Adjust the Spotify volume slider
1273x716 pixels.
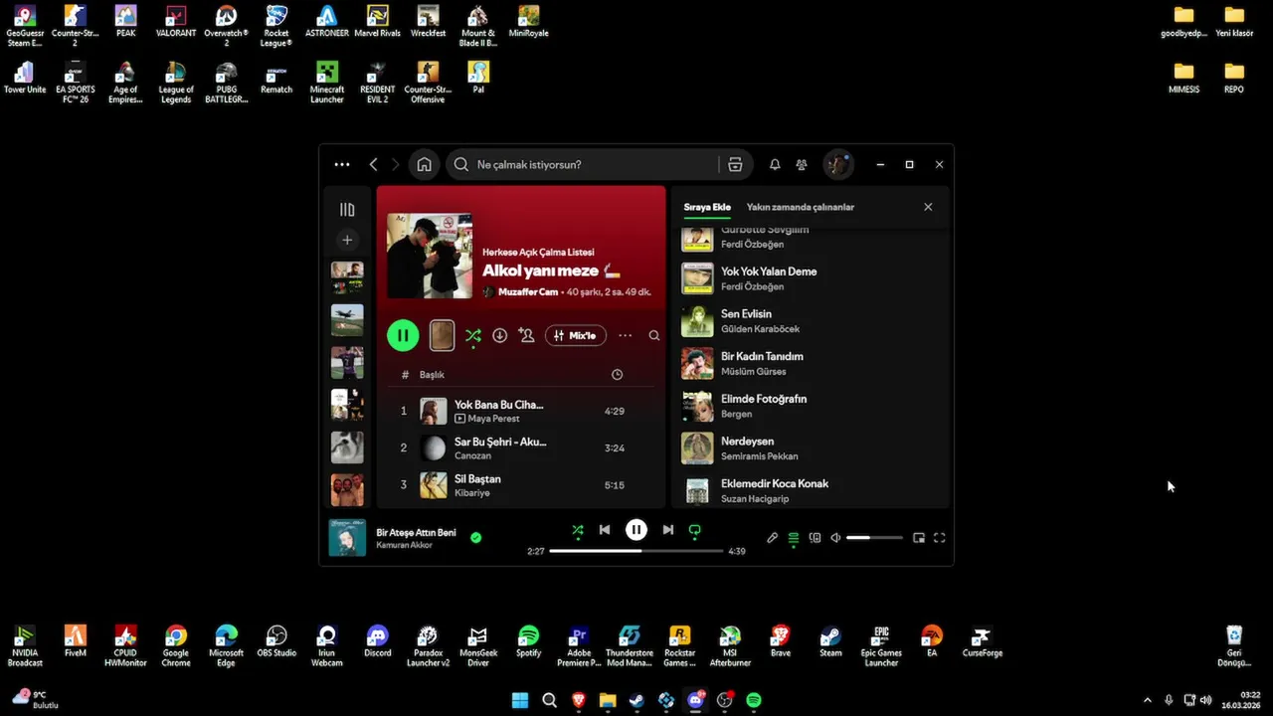874,538
